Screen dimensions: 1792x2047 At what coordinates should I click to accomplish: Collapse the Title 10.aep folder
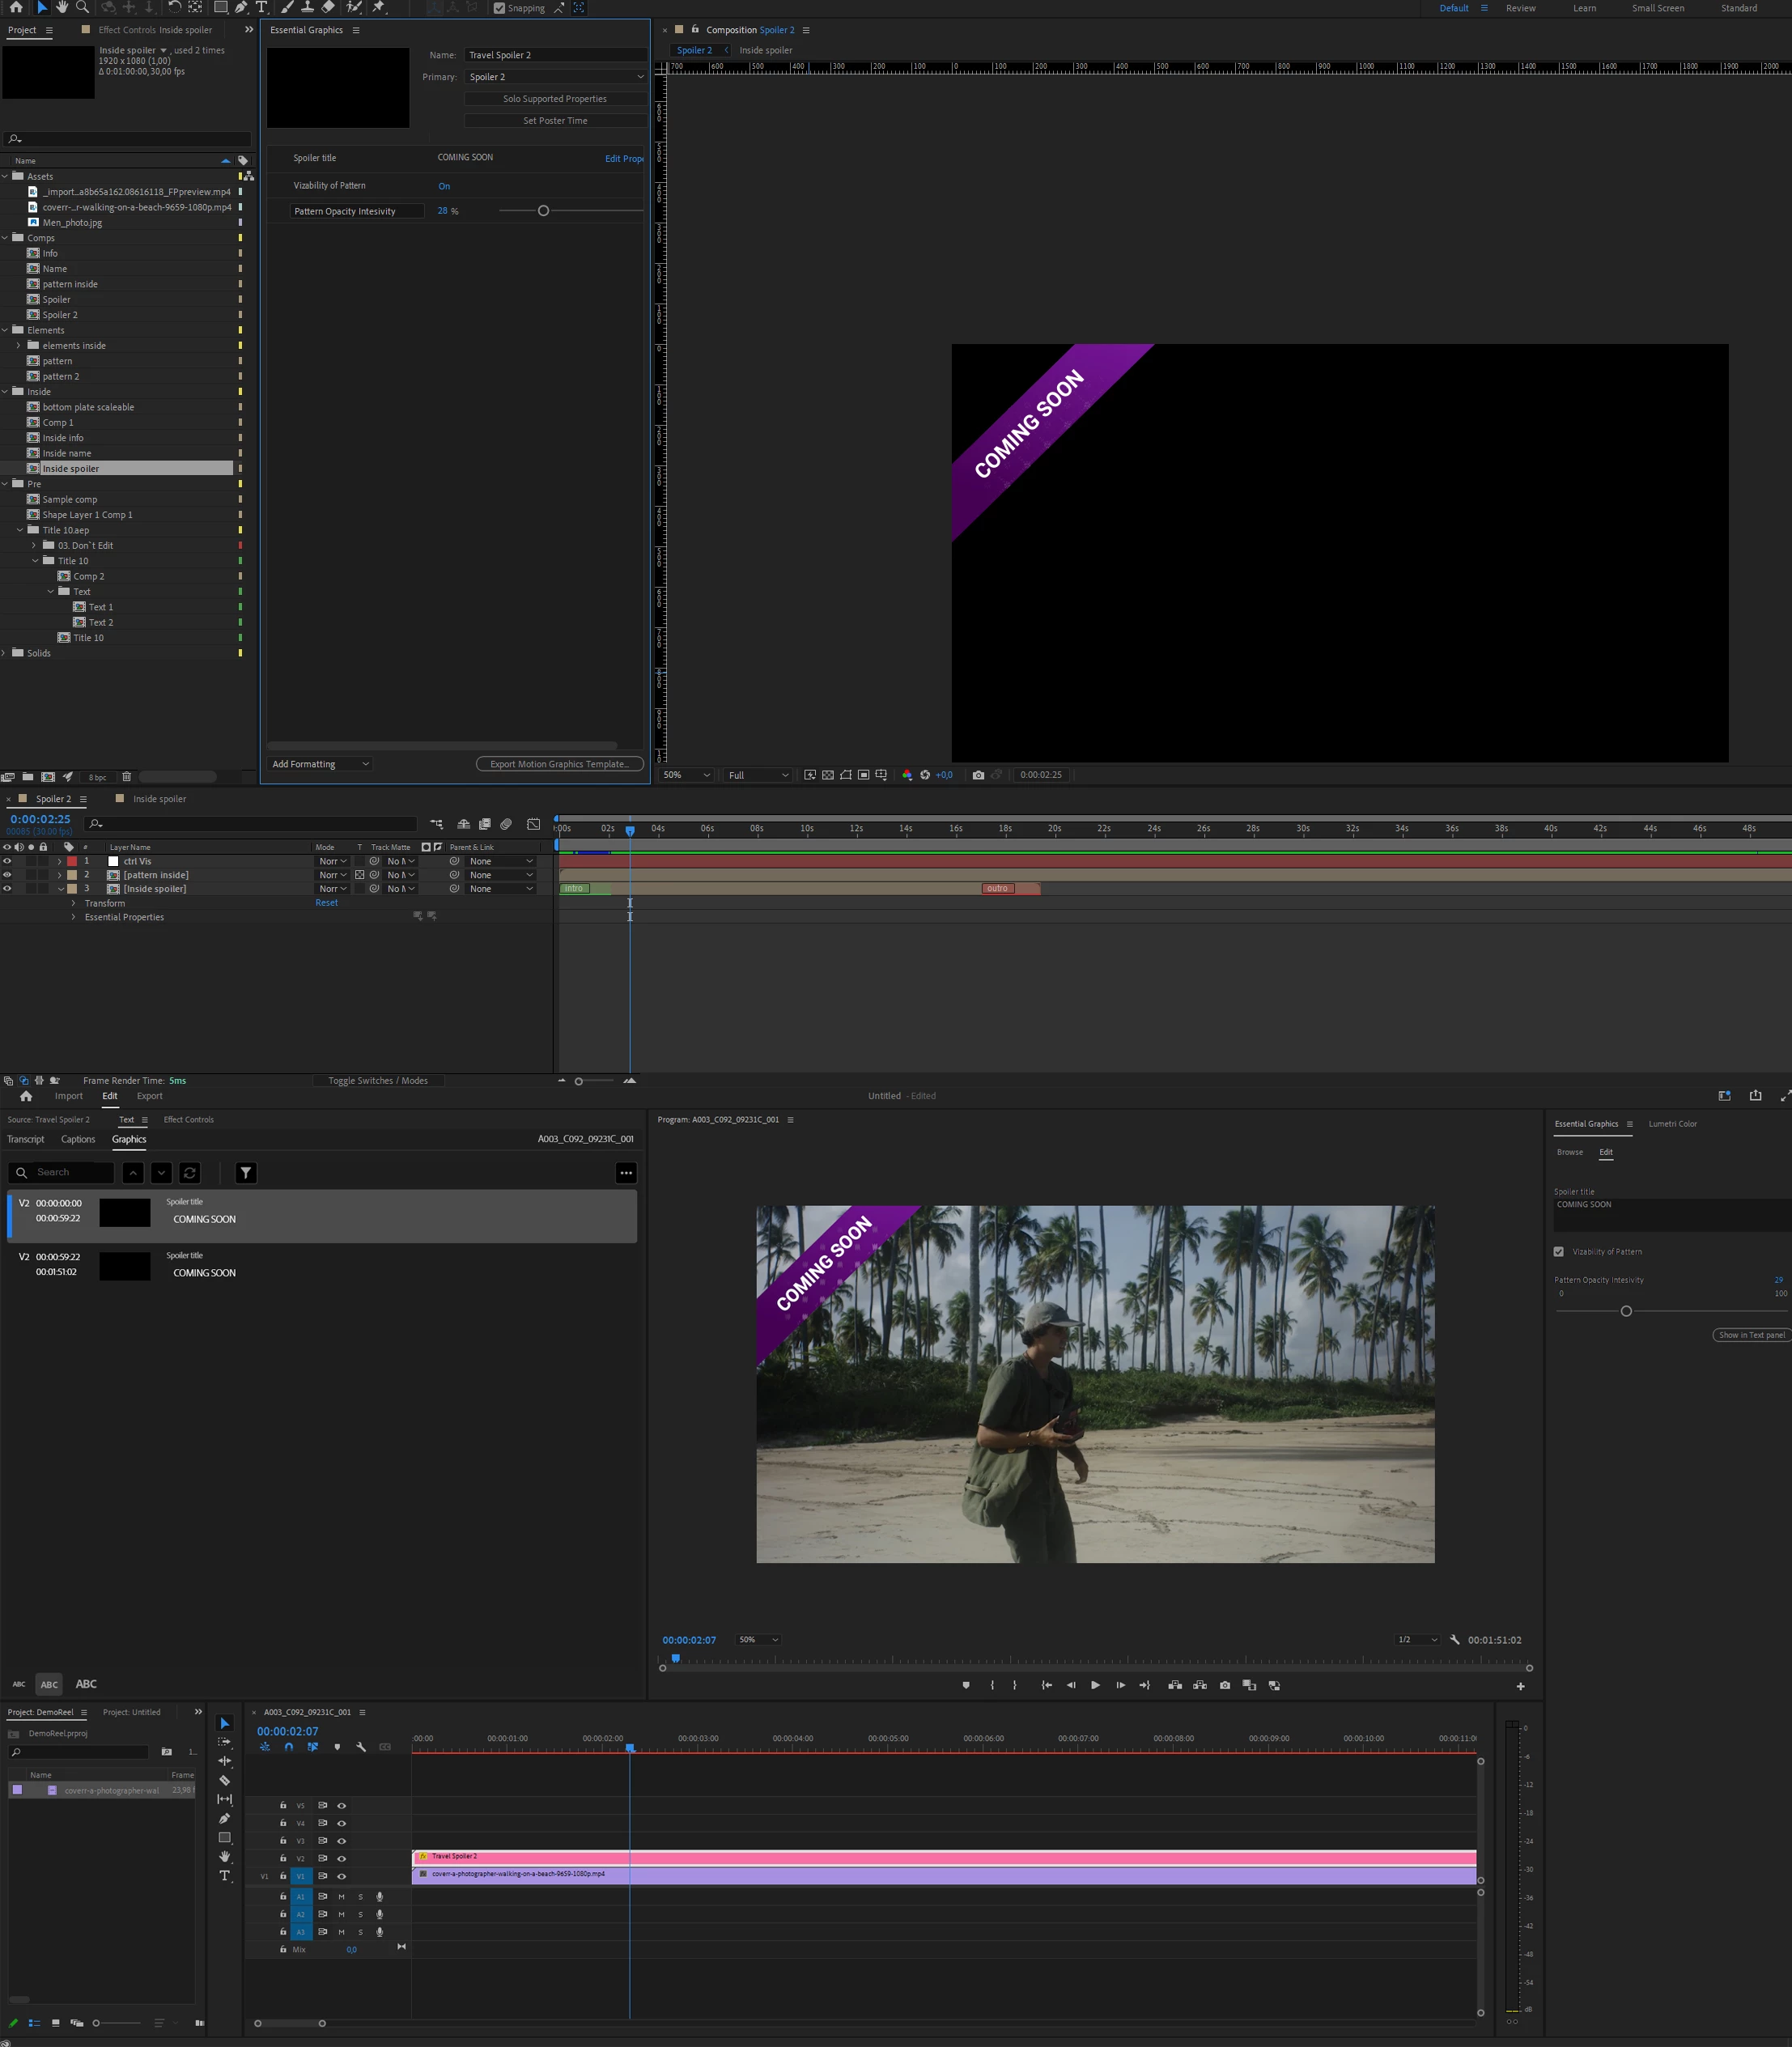click(x=20, y=530)
